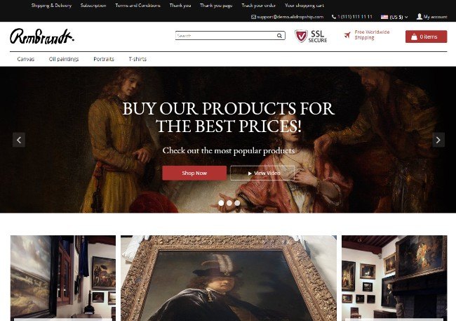Viewport: 456px width, 321px height.
Task: Click the search magnifier icon
Action: point(279,36)
